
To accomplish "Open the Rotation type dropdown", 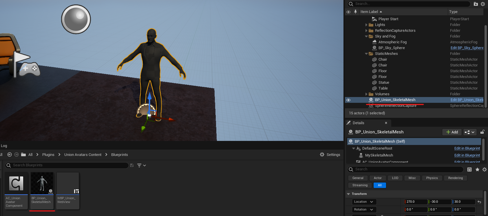I will click(364, 210).
